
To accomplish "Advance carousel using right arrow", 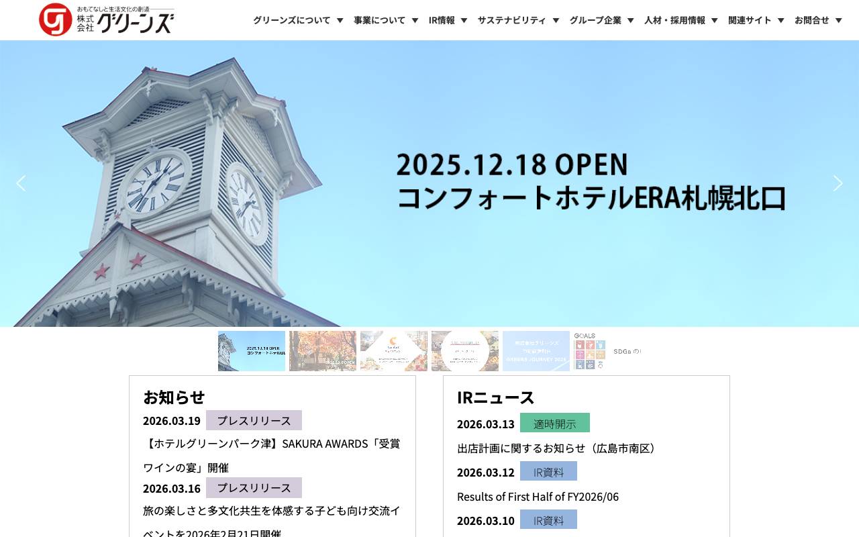I will click(838, 183).
